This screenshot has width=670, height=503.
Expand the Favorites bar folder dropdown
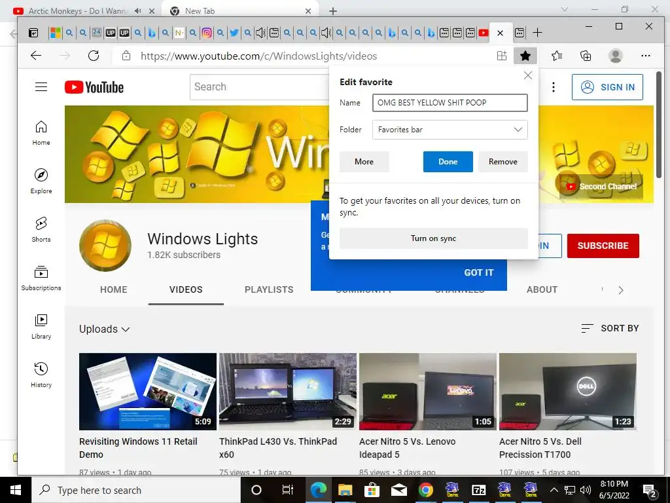tap(450, 130)
